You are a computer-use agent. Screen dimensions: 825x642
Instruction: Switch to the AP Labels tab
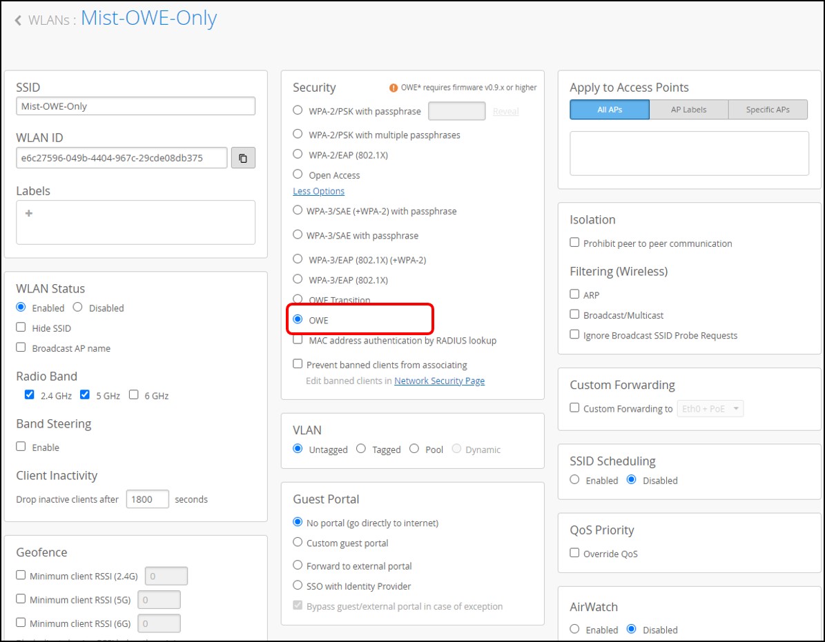click(x=689, y=110)
